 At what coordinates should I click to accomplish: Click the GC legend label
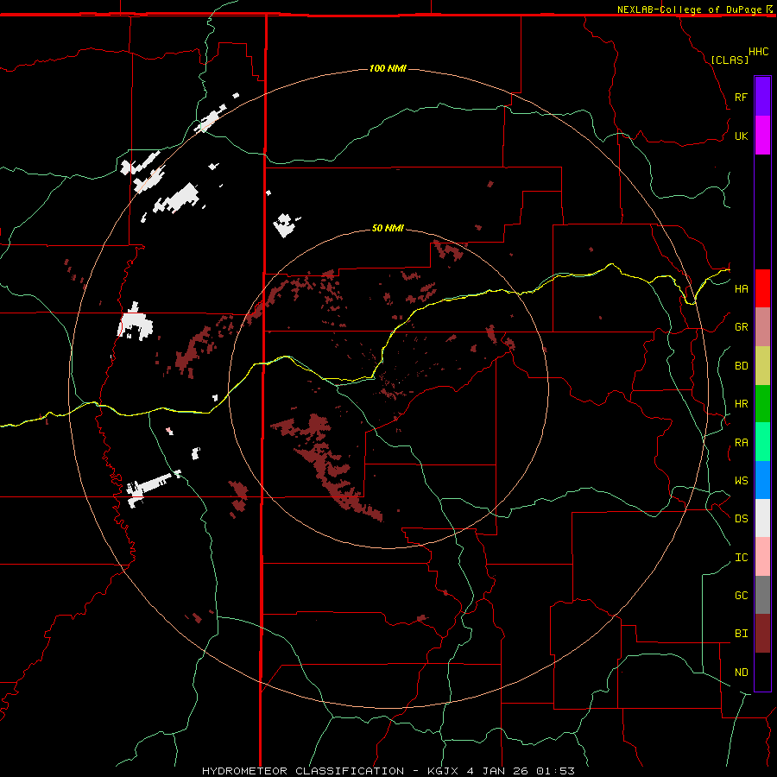point(741,595)
